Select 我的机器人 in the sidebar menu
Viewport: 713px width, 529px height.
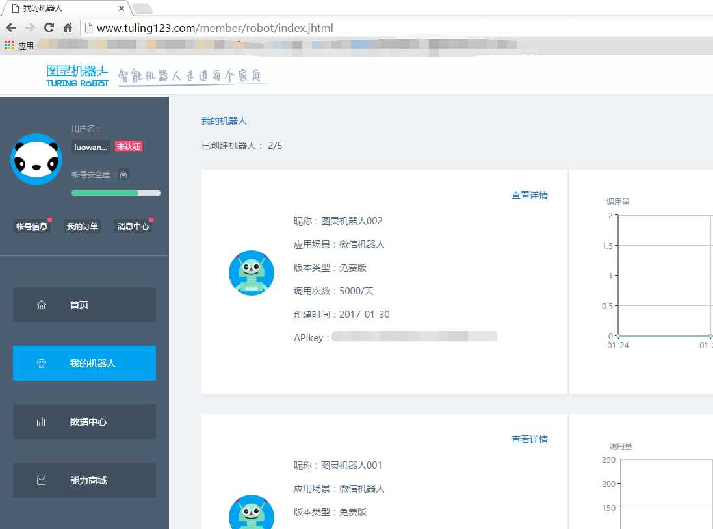point(84,363)
